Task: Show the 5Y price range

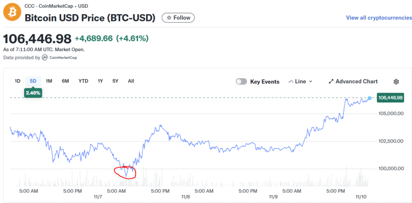Action: [115, 81]
